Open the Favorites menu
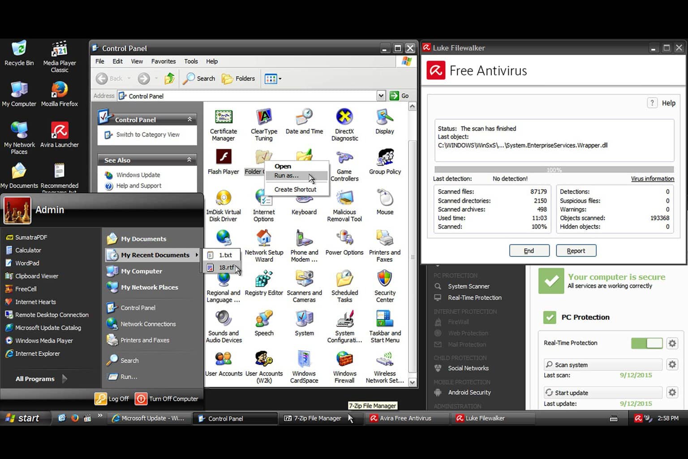The height and width of the screenshot is (459, 688). point(163,61)
